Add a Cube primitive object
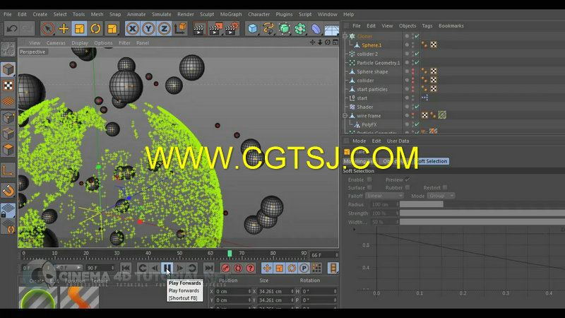The height and width of the screenshot is (318, 565). click(253, 28)
